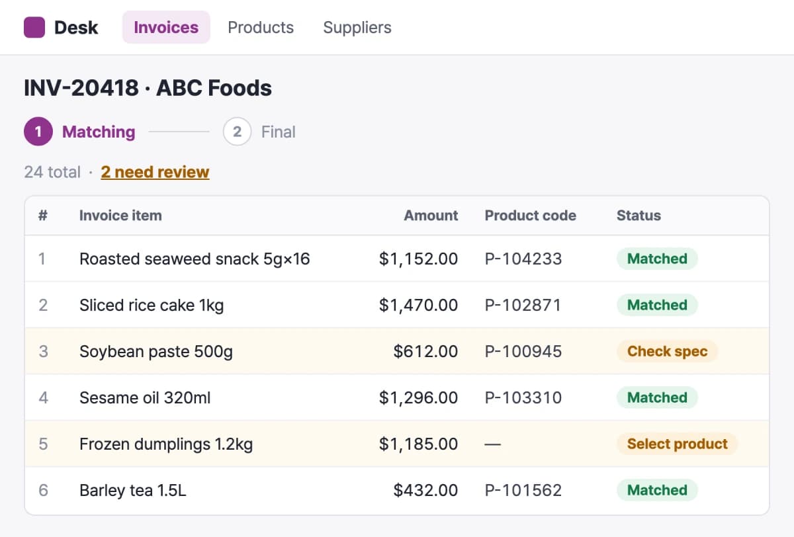The height and width of the screenshot is (537, 794).
Task: Click Matched badge for Sesame oil
Action: coord(657,397)
